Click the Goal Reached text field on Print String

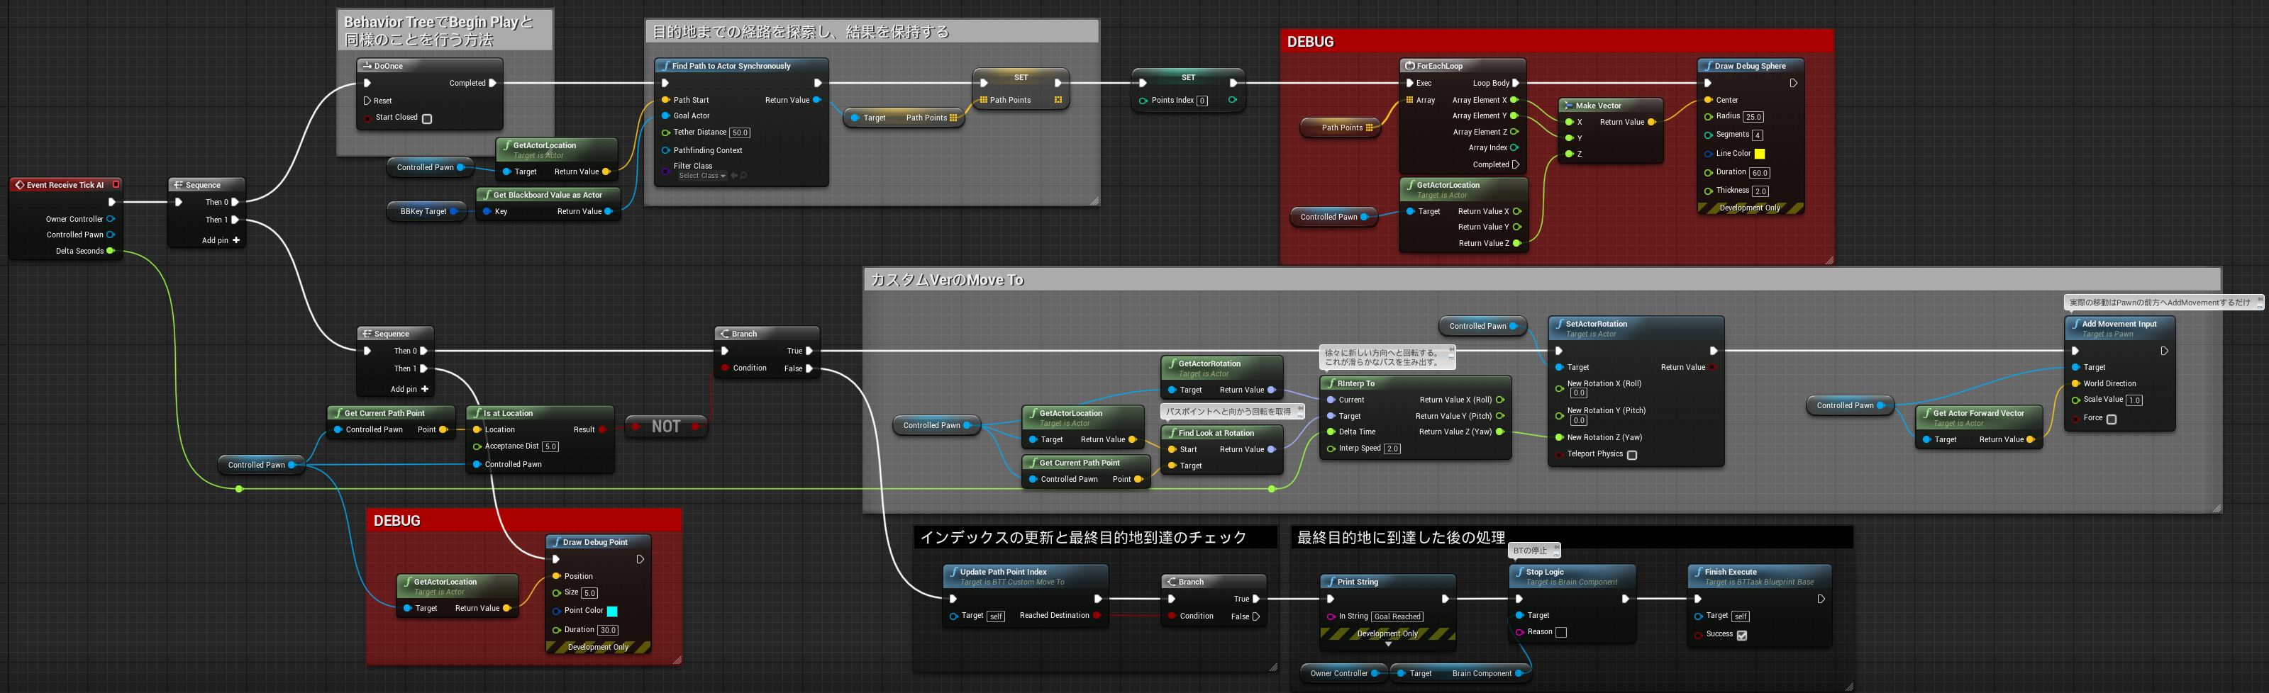[1398, 616]
